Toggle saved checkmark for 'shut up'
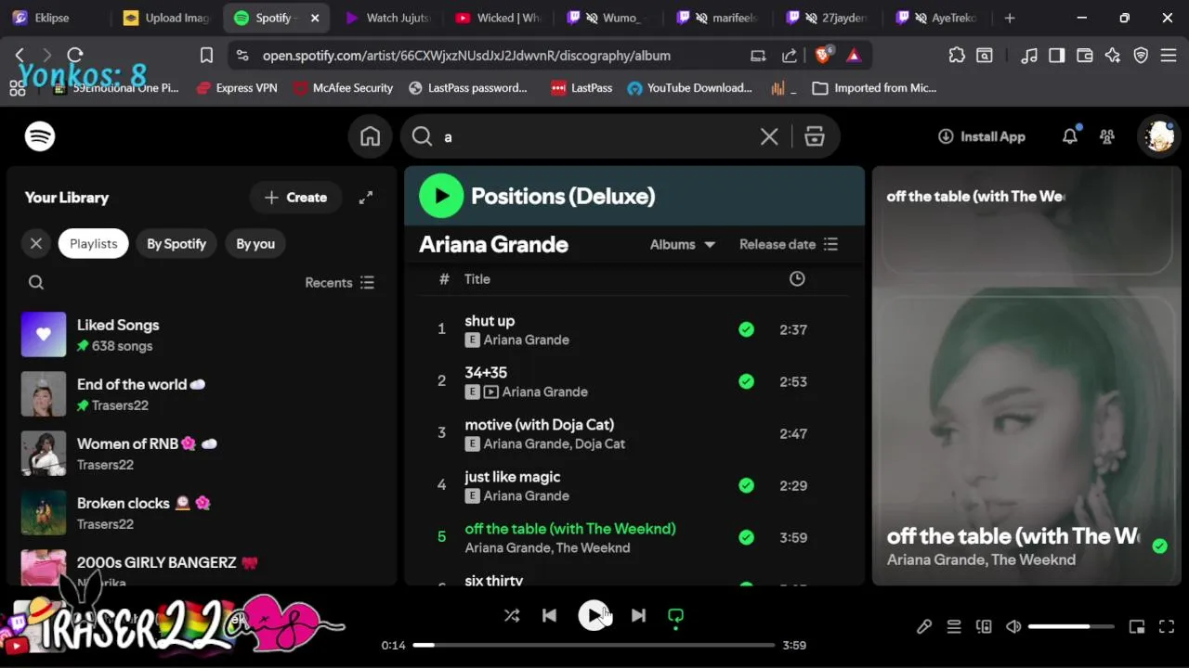1189x668 pixels. 746,329
